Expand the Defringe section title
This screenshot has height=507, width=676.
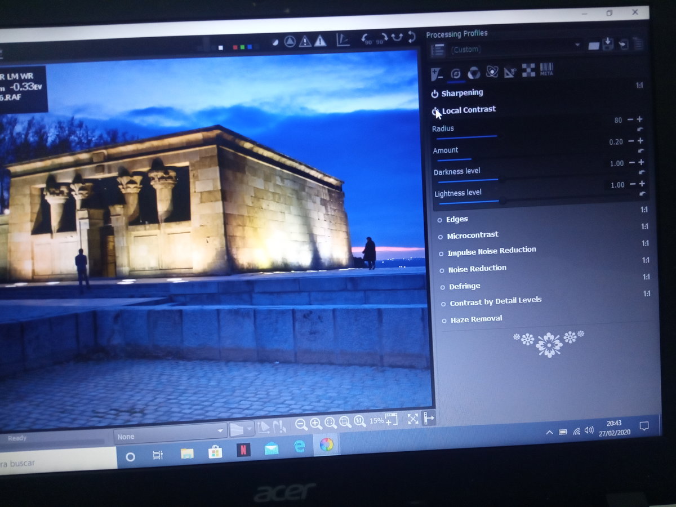click(465, 286)
